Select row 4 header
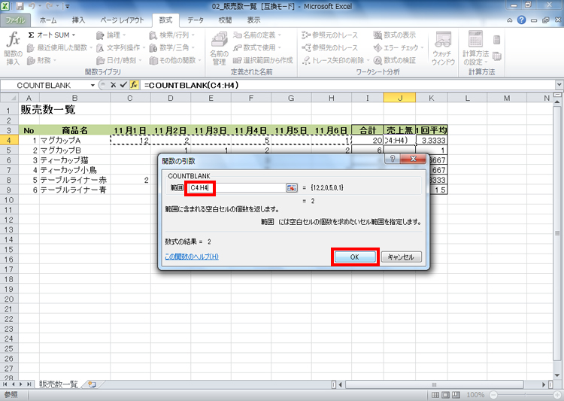The width and height of the screenshot is (564, 401). click(x=8, y=140)
